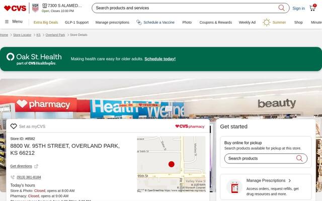Image resolution: width=322 pixels, height=201 pixels.
Task: Open Manage prescriptions nav item
Action: [x=112, y=22]
